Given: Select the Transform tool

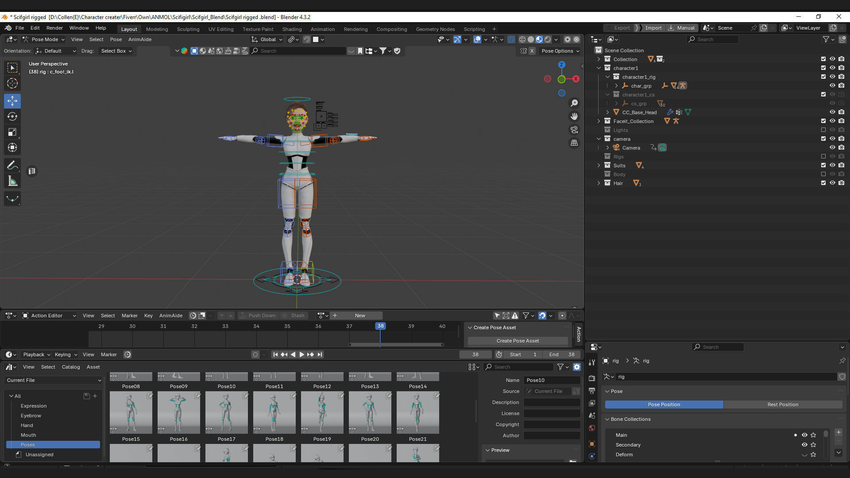Looking at the screenshot, I should 12,147.
